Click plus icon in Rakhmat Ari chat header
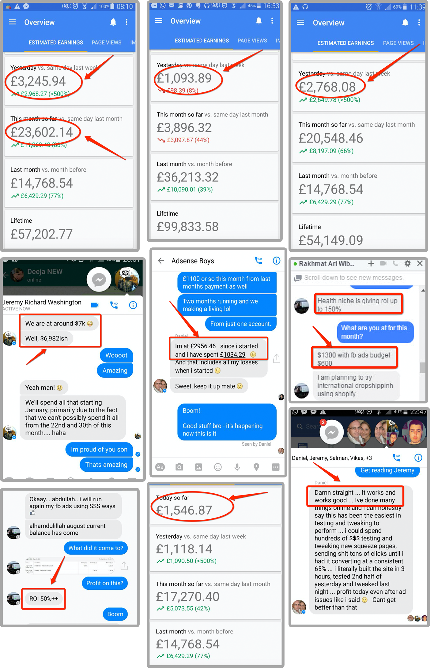 pos(371,263)
